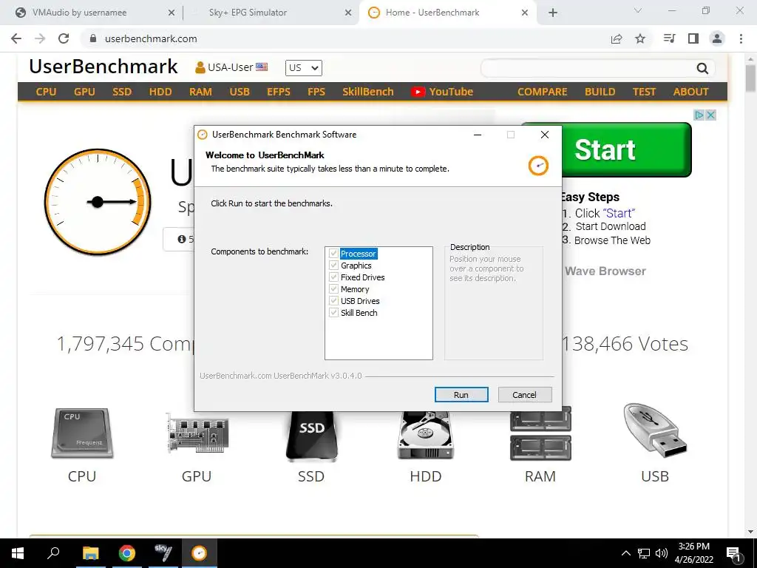757x568 pixels.
Task: Open the US country dropdown
Action: (304, 67)
